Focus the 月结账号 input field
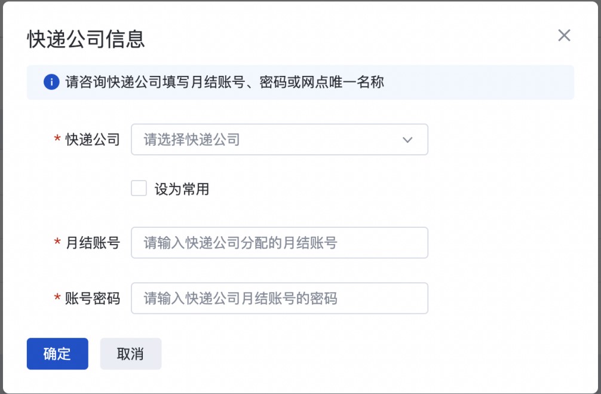Viewport: 601px width, 394px height. (x=279, y=243)
